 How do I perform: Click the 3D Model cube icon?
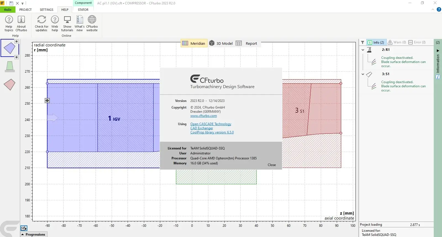pyautogui.click(x=212, y=43)
